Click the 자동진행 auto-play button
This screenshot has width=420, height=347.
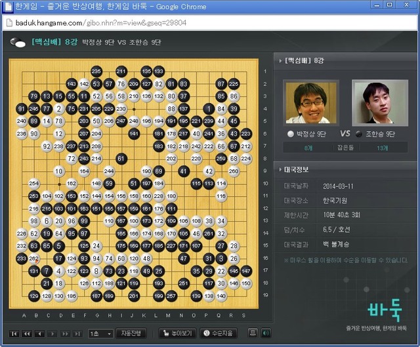pyautogui.click(x=131, y=333)
